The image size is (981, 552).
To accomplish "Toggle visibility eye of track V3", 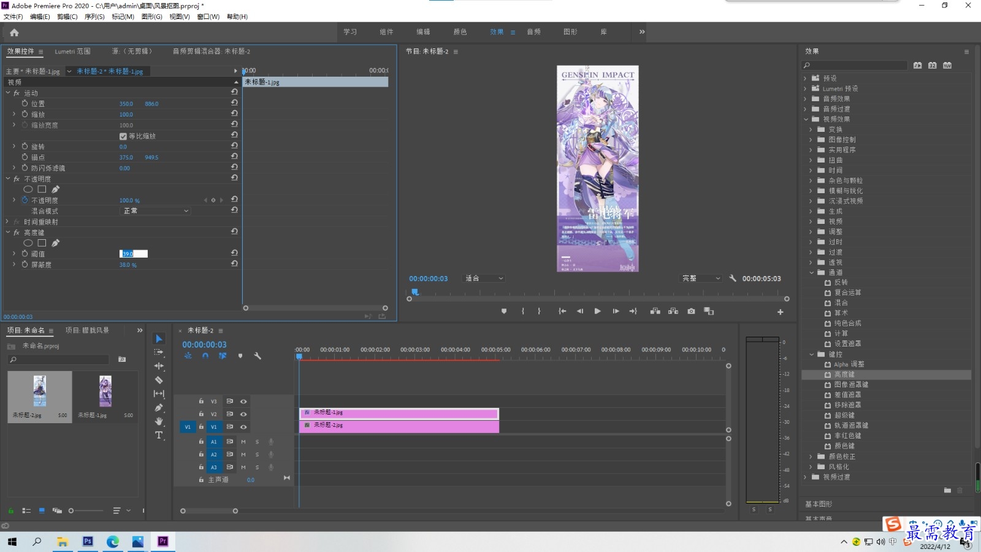I will pos(243,402).
